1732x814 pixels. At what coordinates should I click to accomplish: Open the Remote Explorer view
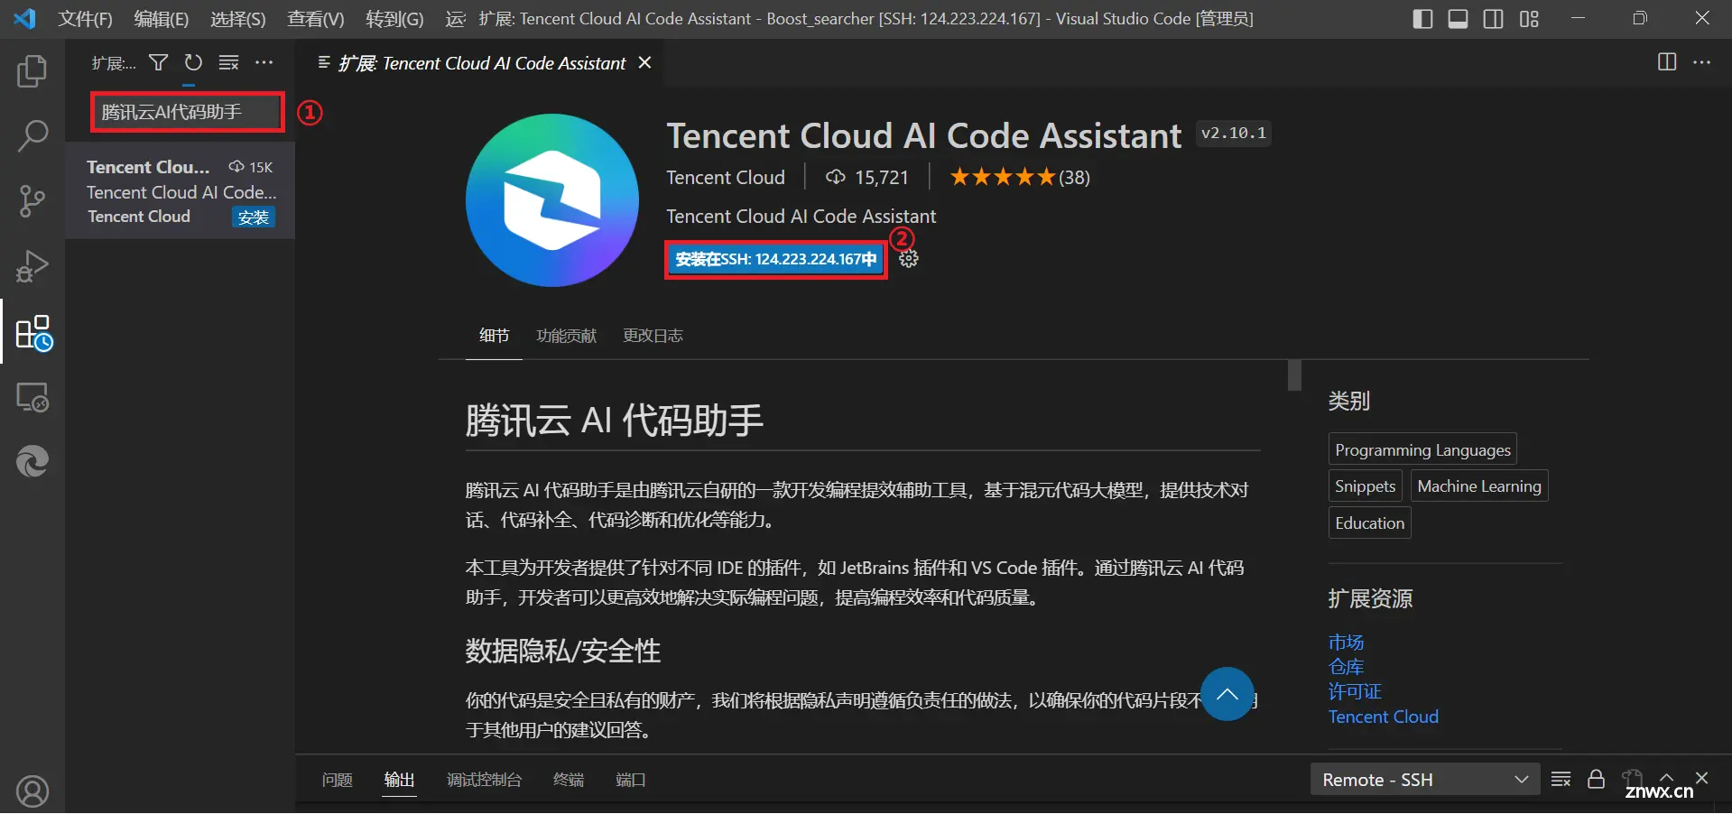coord(32,397)
